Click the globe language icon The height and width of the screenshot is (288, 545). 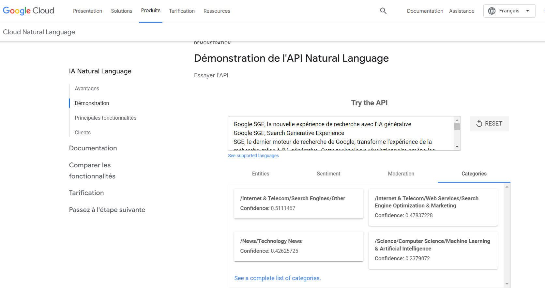click(492, 11)
